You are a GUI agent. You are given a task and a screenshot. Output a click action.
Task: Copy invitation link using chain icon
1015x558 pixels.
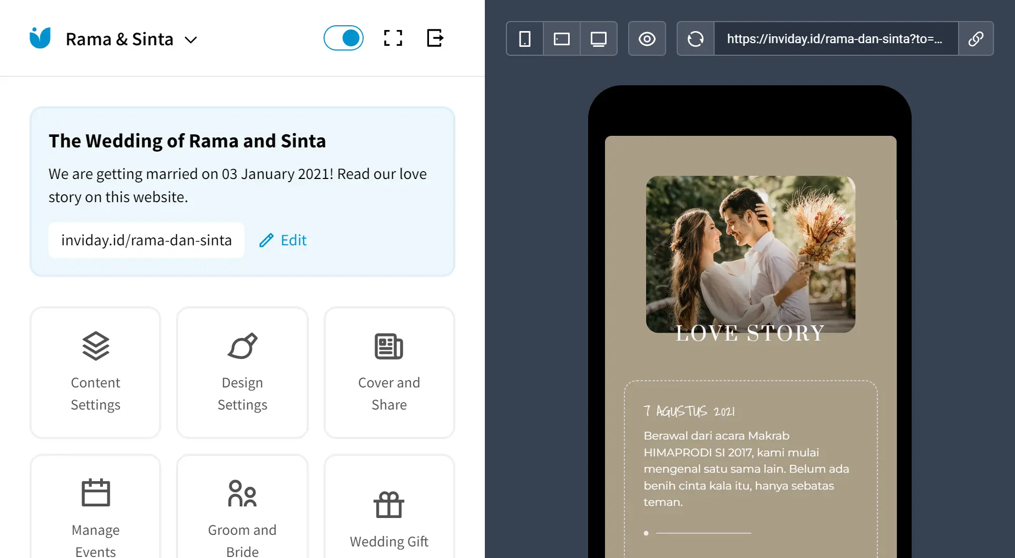(x=975, y=38)
